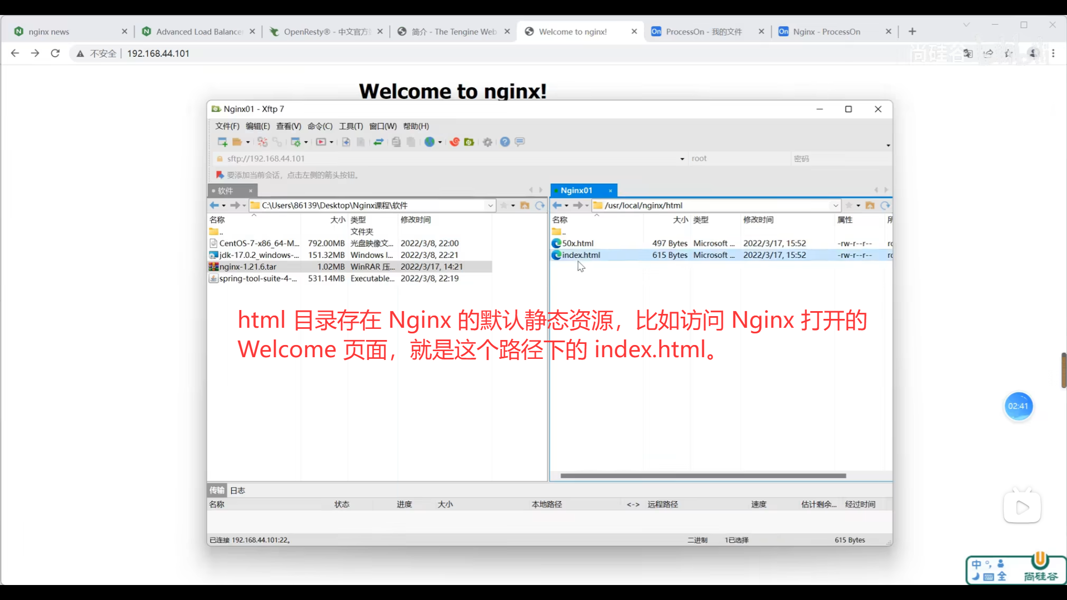Screen dimensions: 1067x600
Task: Expand the local path dropdown
Action: point(490,206)
